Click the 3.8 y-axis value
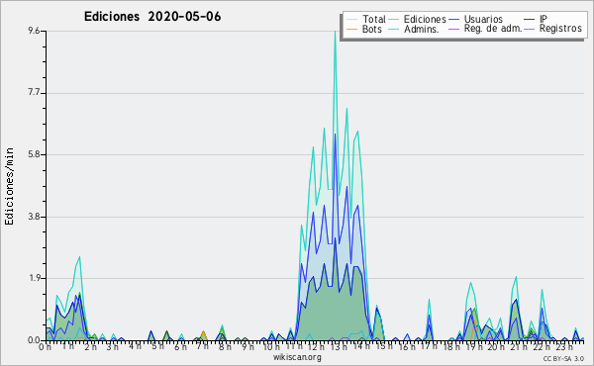The width and height of the screenshot is (594, 366). (x=34, y=217)
